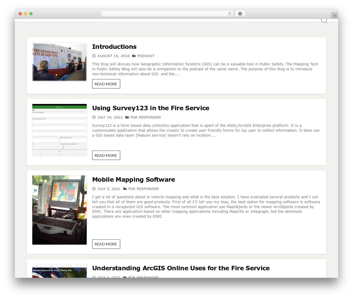Open the fire department truck thumbnail
The height and width of the screenshot is (299, 353).
(59, 62)
